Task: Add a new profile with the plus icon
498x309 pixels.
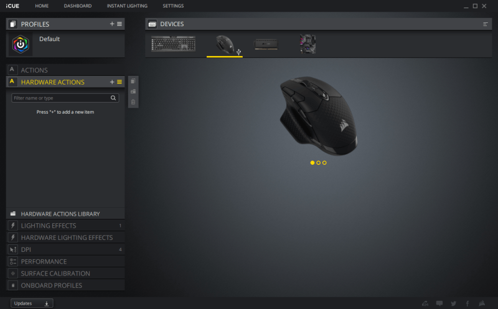Action: click(112, 24)
